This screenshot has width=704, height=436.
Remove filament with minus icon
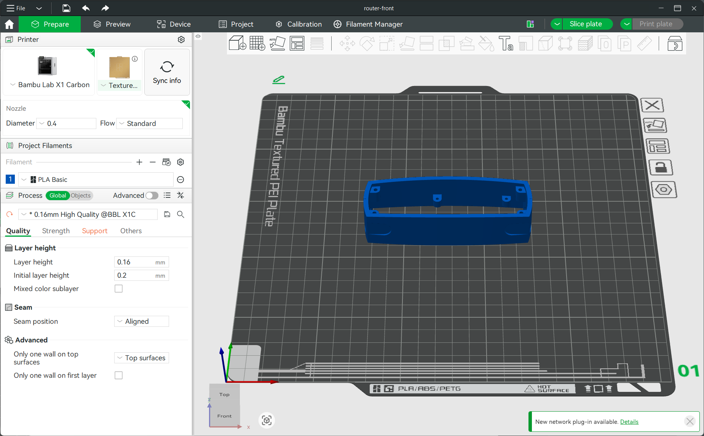pos(153,162)
